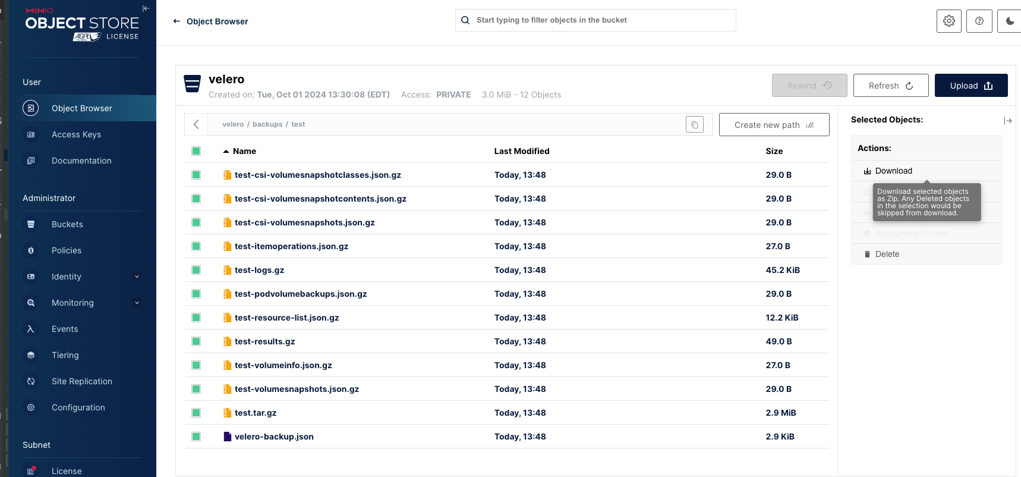
Task: Open test-volumesnapshots.json.gz file name
Action: [x=297, y=389]
